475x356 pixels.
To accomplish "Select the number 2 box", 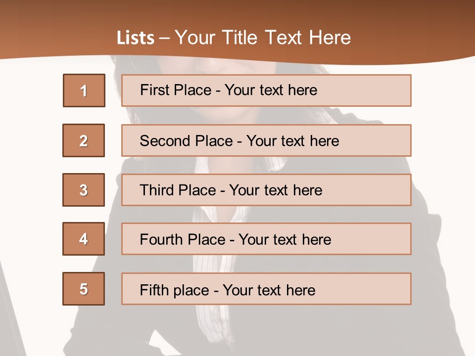I will (x=84, y=140).
